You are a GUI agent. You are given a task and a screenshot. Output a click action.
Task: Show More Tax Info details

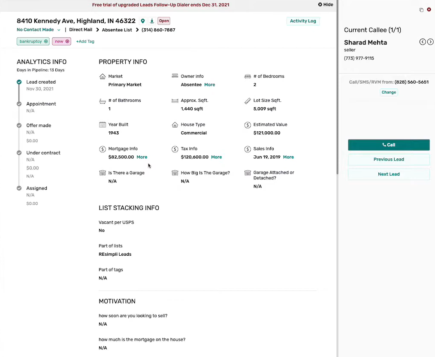[216, 157]
